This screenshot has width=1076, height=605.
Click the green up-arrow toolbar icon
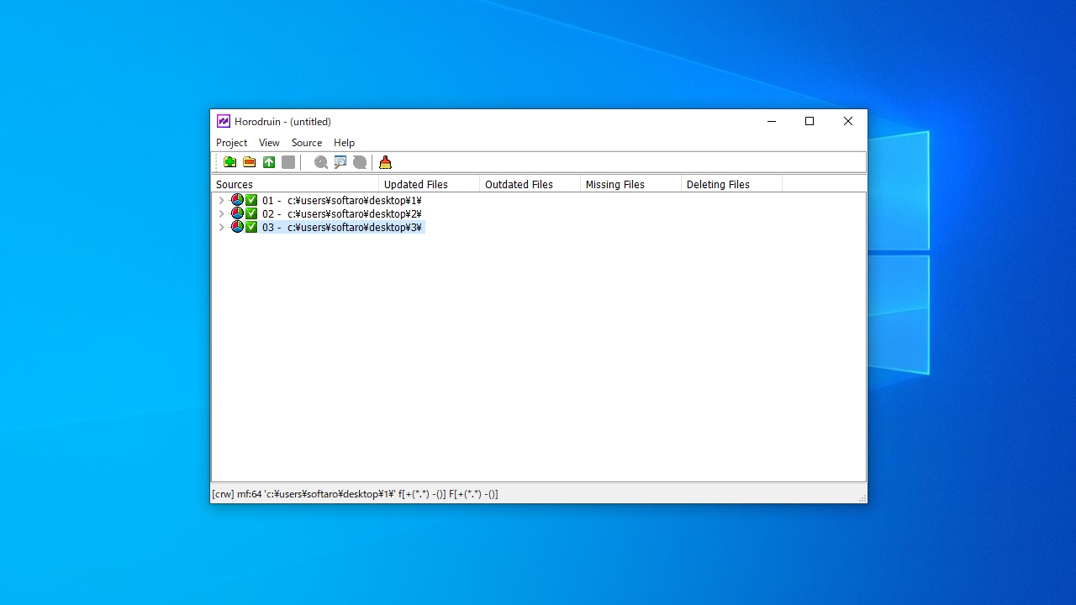pyautogui.click(x=269, y=162)
